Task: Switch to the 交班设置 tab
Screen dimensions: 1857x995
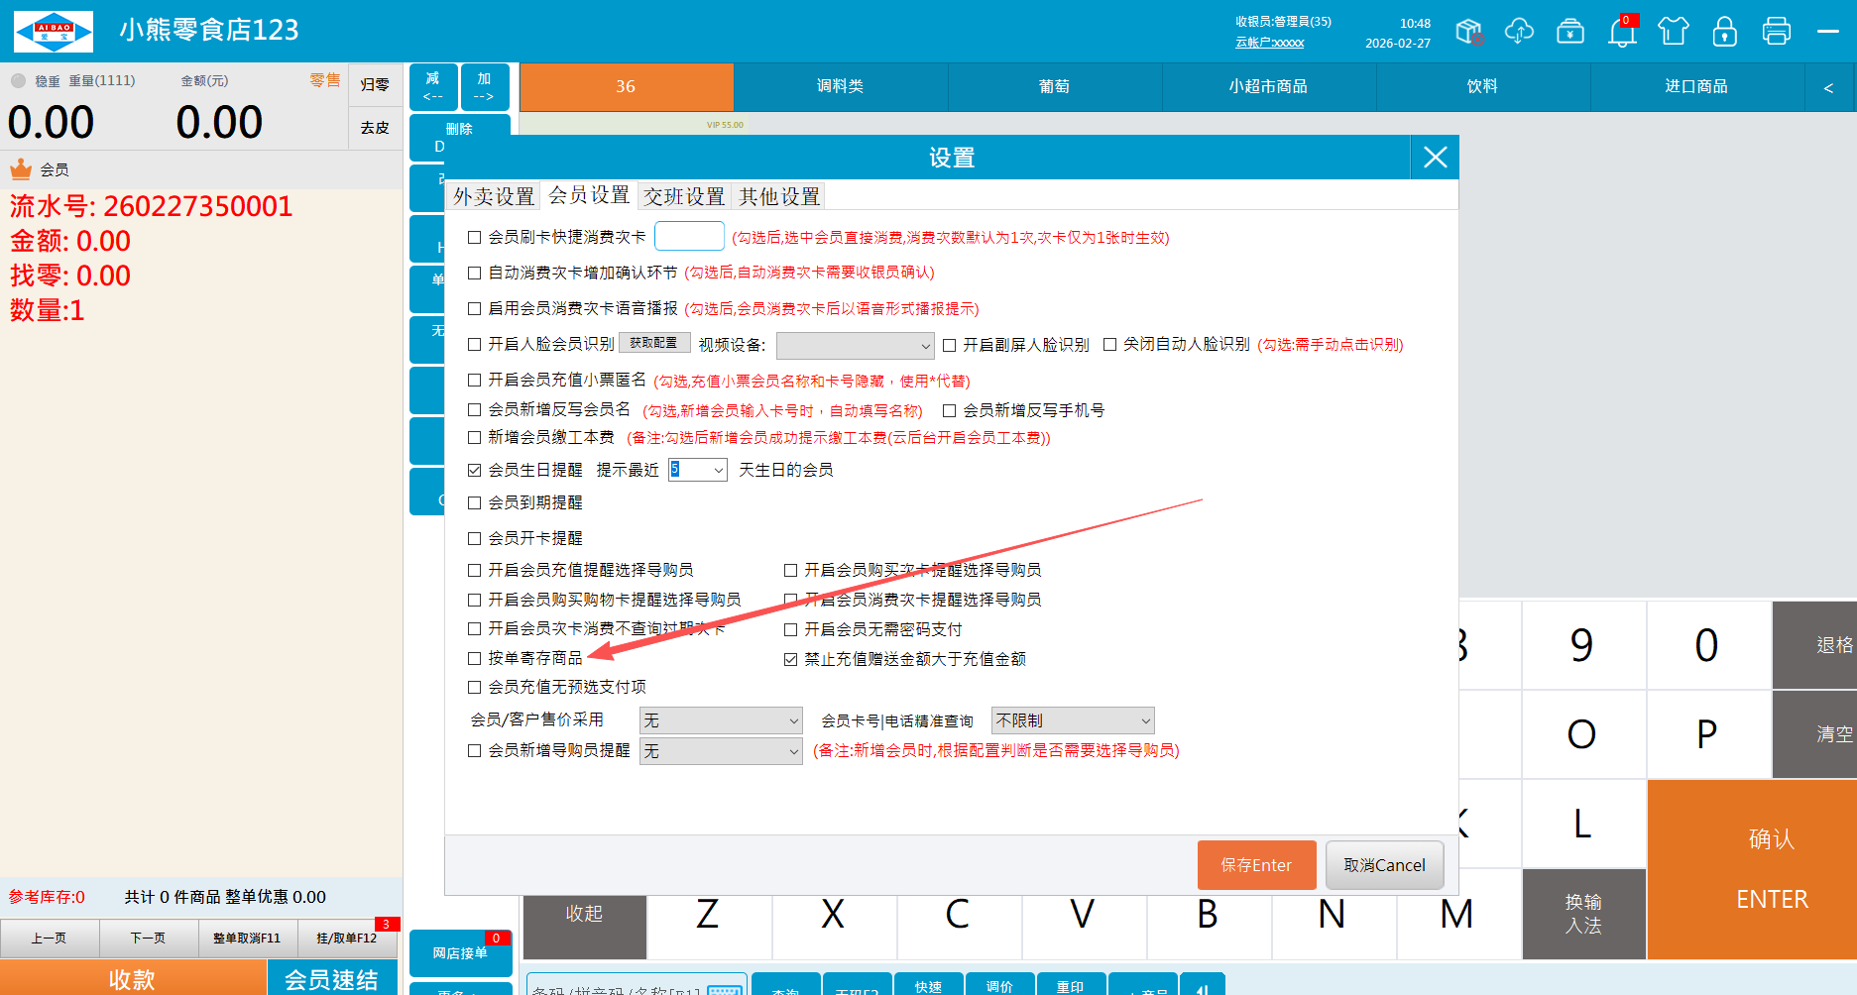Action: [684, 196]
